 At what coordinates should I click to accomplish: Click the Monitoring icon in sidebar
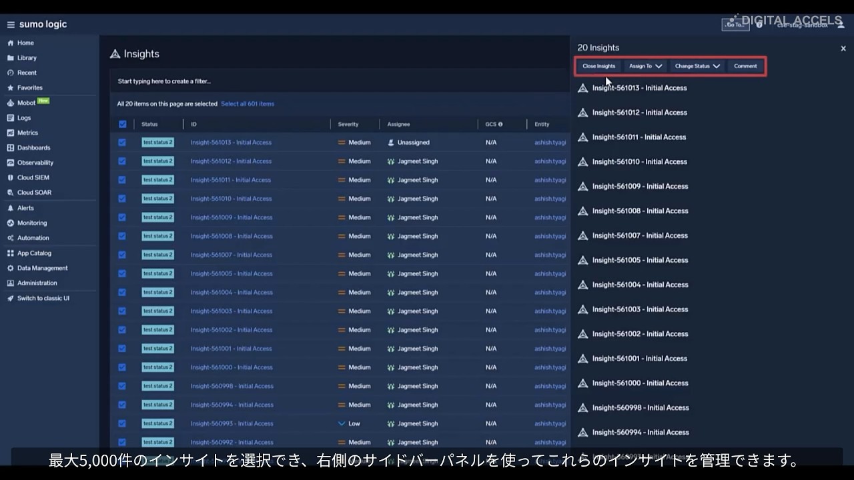(11, 223)
